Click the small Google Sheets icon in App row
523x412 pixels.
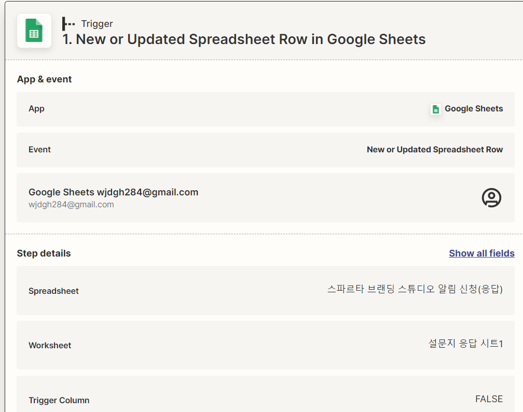click(x=436, y=109)
